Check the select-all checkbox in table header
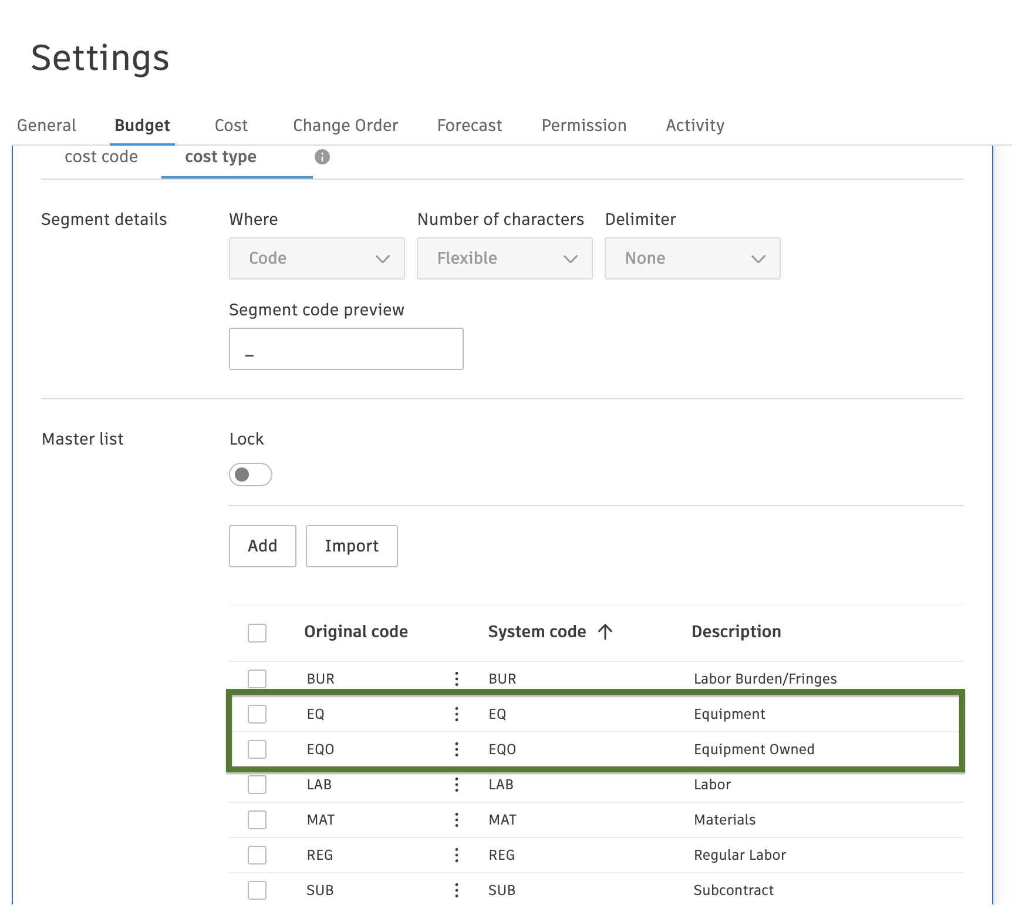The height and width of the screenshot is (915, 1012). point(257,633)
